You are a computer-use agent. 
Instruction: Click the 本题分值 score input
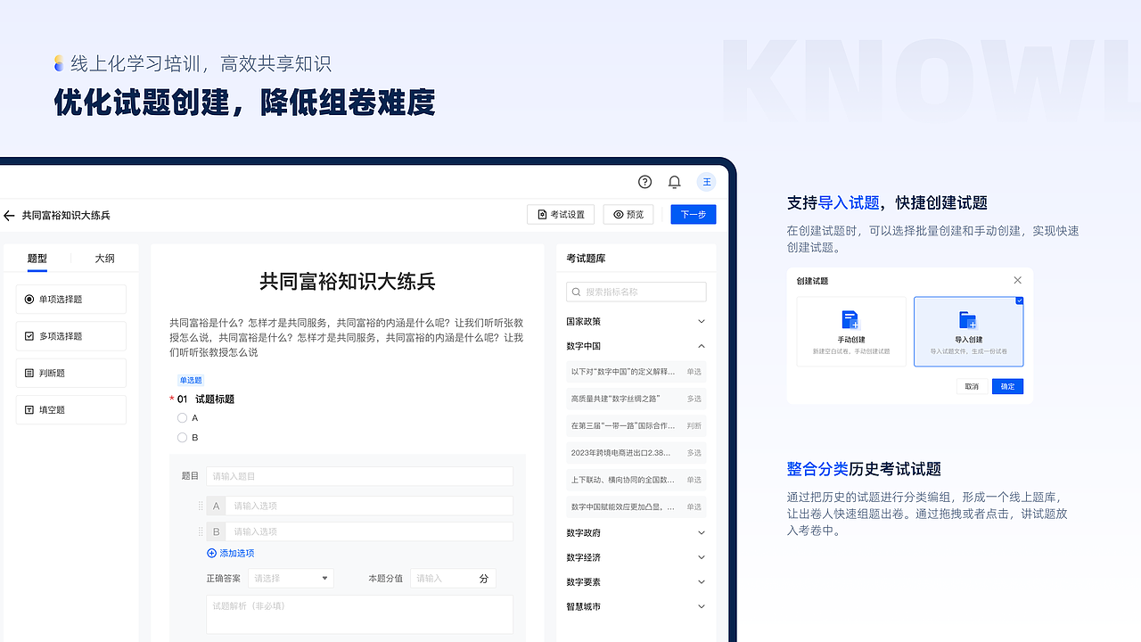453,578
